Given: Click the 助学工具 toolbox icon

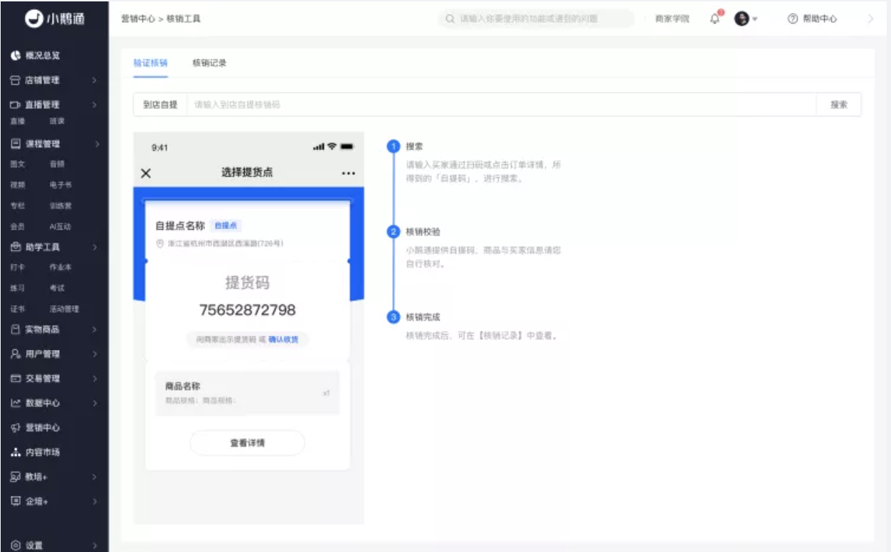Looking at the screenshot, I should click(16, 248).
